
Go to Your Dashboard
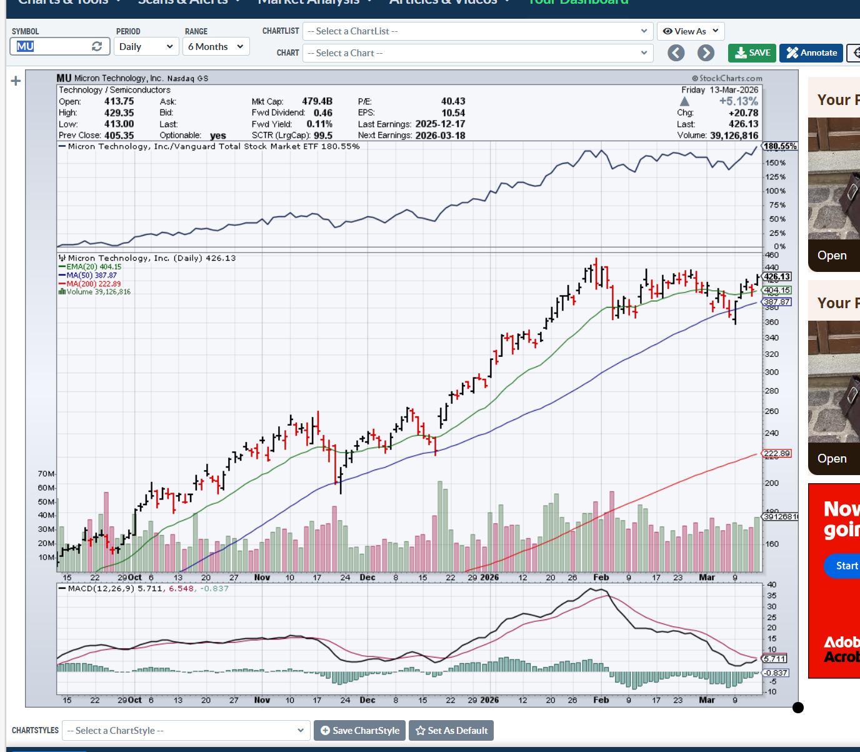point(578,3)
